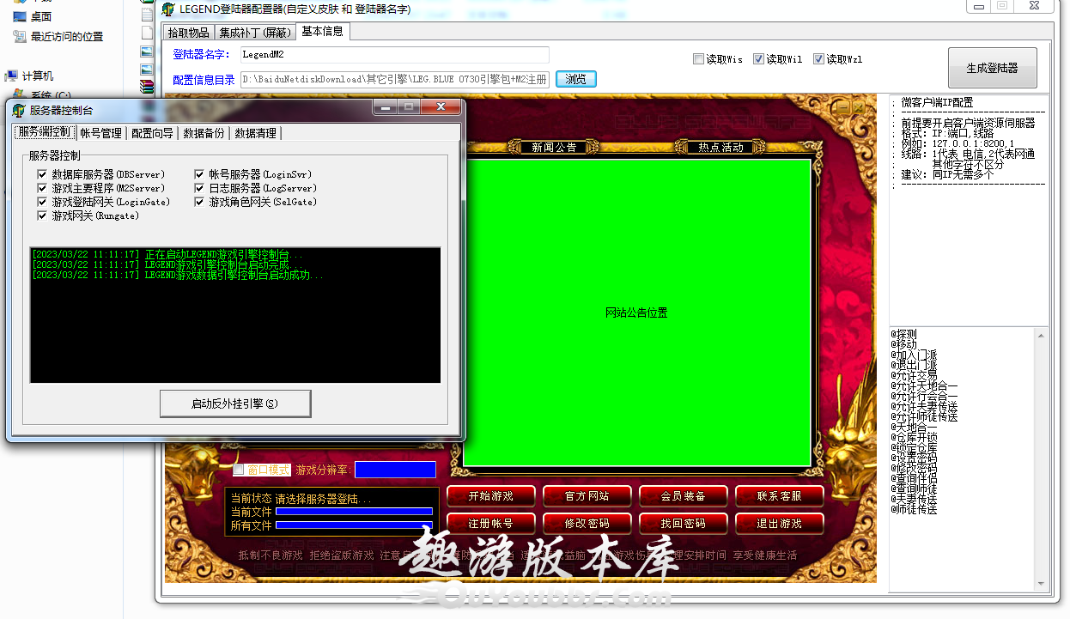Switch to the 数据备份 tab
1070x619 pixels.
tap(204, 133)
